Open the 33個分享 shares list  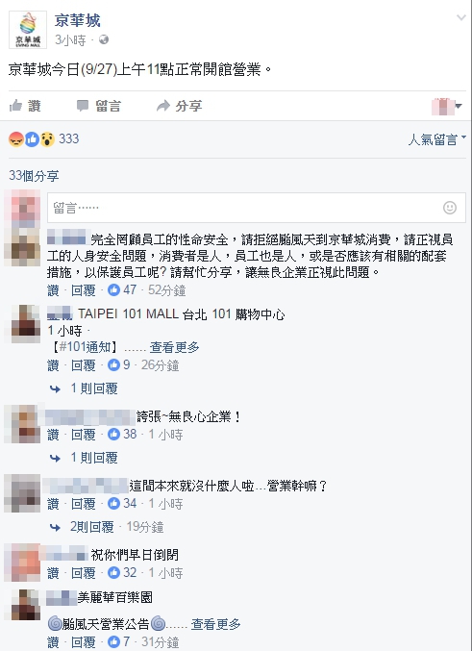tap(34, 176)
